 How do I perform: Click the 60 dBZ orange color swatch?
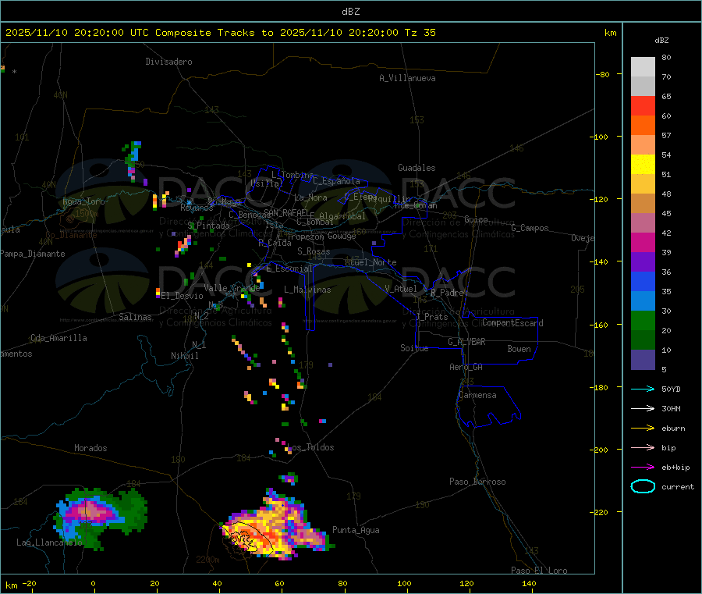643,126
